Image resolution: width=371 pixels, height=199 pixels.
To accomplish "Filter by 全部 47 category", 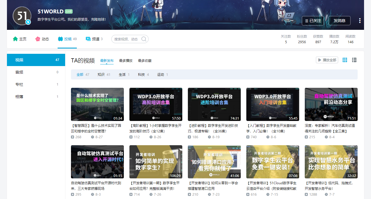I will pyautogui.click(x=83, y=75).
